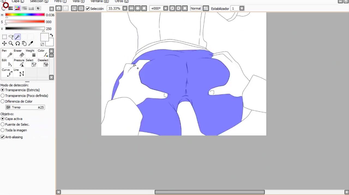The image size is (349, 195).
Task: Open the rotation angle dropdown
Action: tap(166, 8)
